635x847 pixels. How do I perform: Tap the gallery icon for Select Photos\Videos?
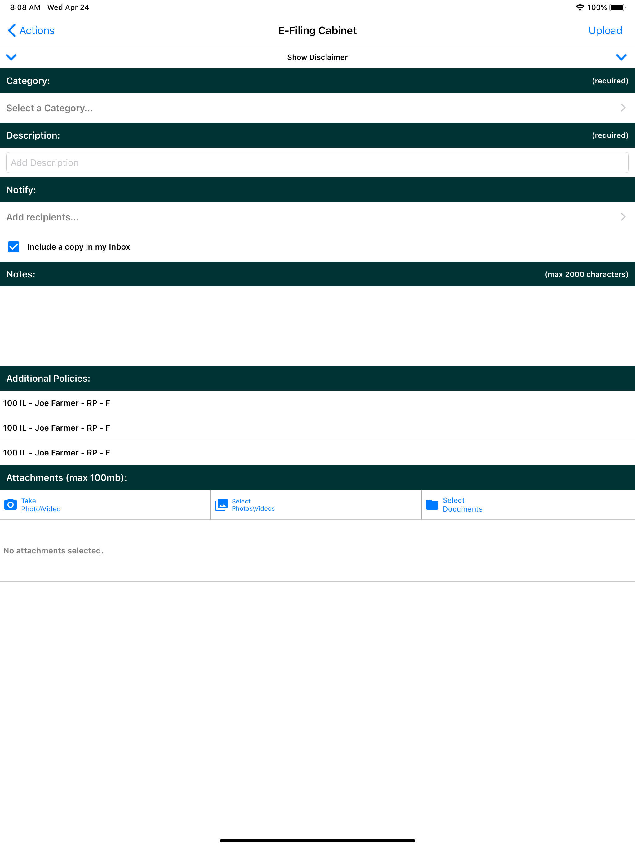[x=221, y=504]
